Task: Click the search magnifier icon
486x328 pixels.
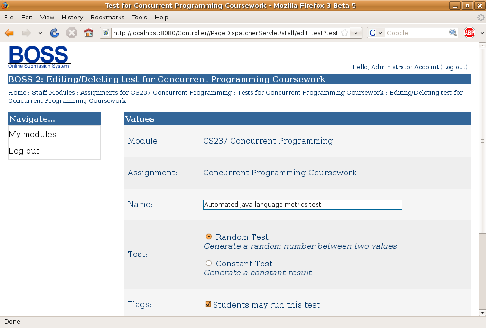Action: pos(454,33)
